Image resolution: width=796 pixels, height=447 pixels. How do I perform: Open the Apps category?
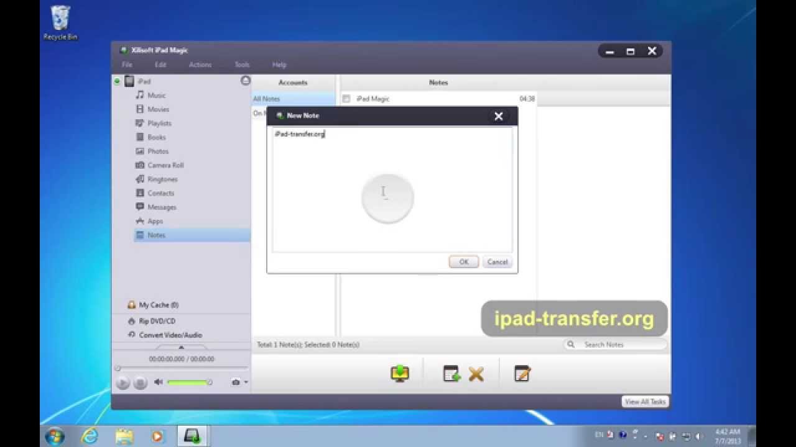(x=155, y=221)
